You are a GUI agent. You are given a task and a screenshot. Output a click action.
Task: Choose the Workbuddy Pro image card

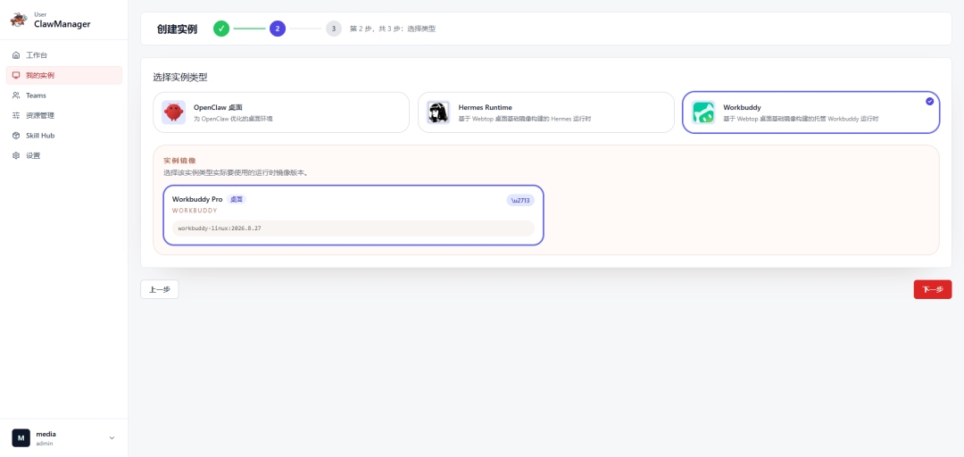coord(353,215)
